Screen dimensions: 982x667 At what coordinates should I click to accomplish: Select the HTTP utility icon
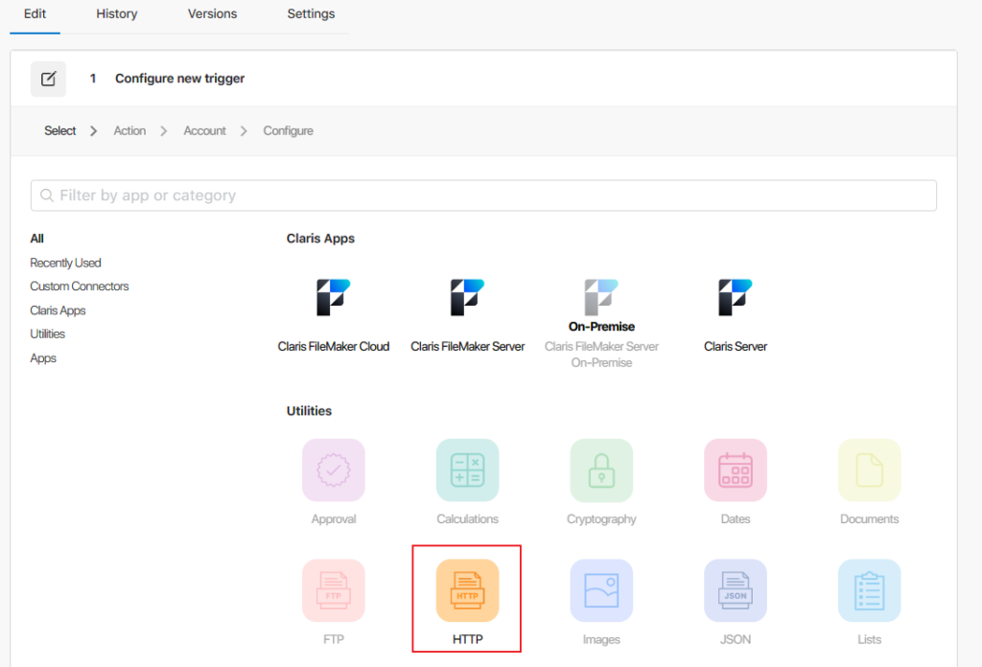pyautogui.click(x=467, y=590)
